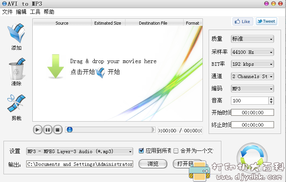Click the Facebook Like button
The image size is (286, 182).
coord(243,21)
